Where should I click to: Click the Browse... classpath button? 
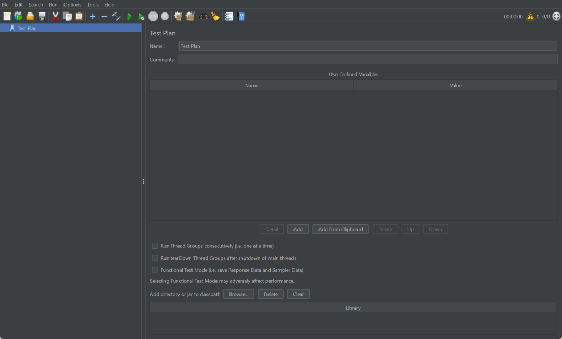239,294
